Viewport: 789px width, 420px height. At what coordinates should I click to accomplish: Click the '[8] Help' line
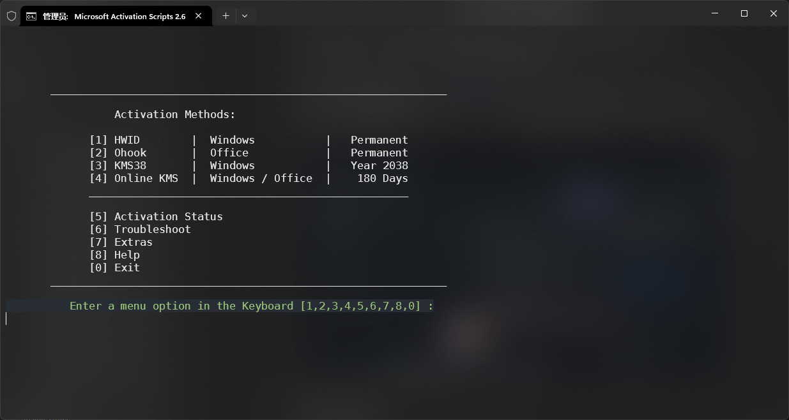(x=114, y=255)
